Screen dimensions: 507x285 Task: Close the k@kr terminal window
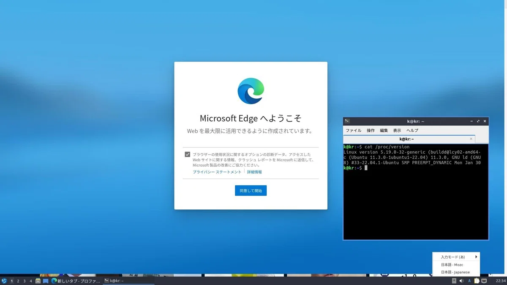pos(485,121)
